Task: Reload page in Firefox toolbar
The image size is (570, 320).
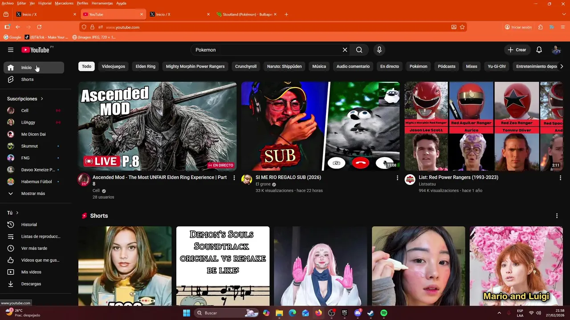Action: point(39,27)
